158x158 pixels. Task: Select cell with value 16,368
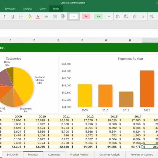58,120
